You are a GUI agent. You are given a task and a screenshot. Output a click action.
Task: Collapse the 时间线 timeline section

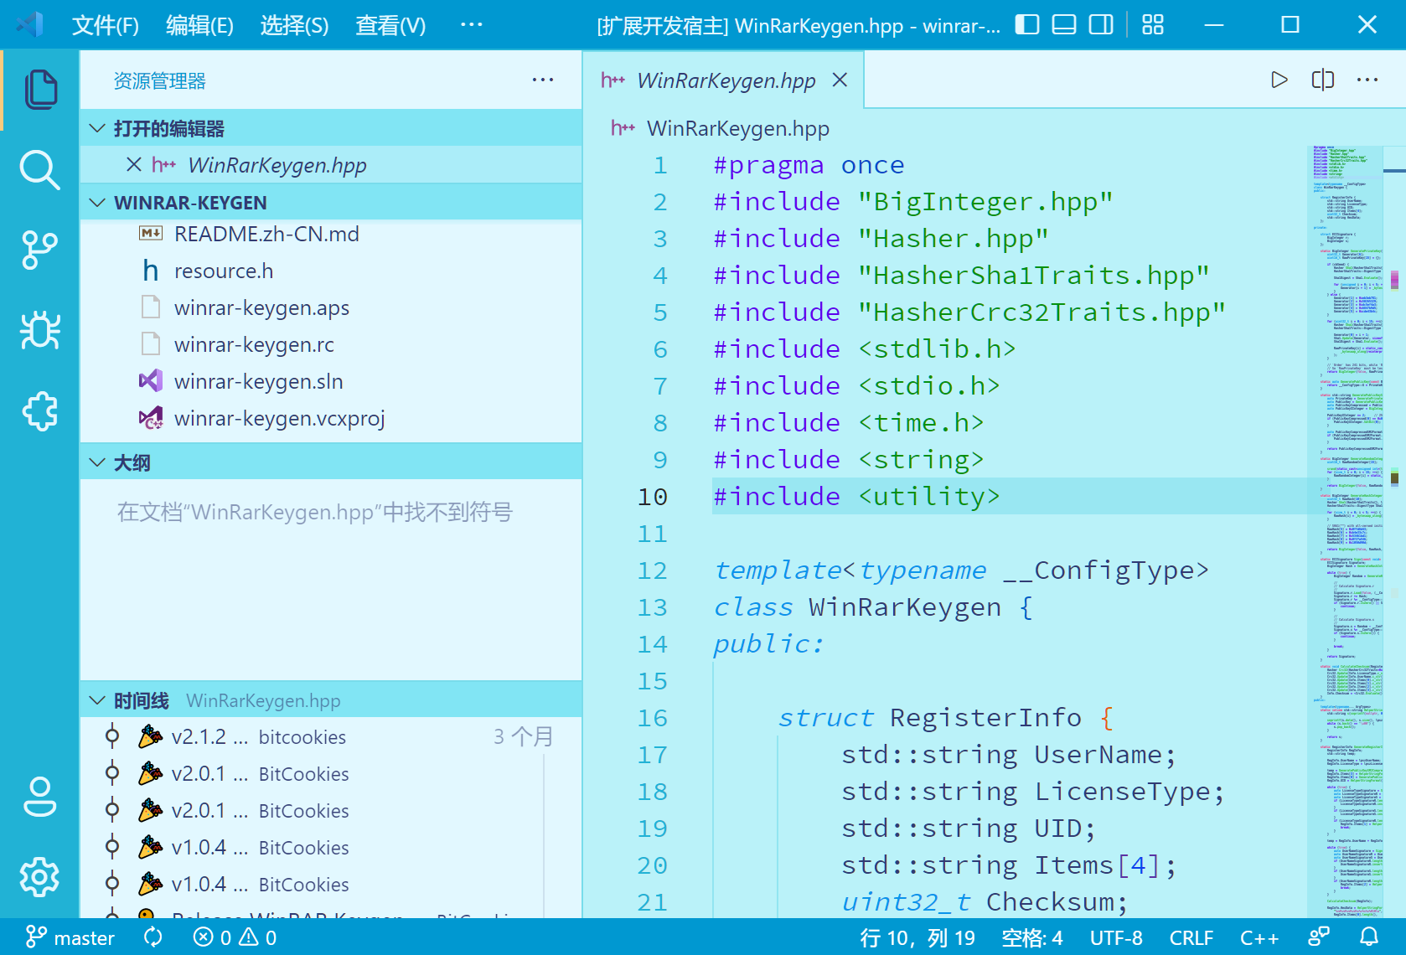(331, 700)
